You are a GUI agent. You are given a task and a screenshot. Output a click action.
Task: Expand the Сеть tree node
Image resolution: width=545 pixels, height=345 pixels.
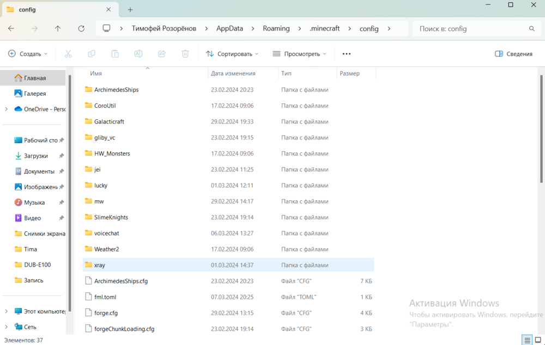[6, 327]
